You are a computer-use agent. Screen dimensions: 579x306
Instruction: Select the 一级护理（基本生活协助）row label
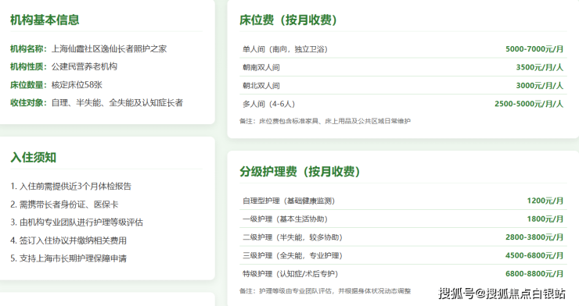point(285,219)
